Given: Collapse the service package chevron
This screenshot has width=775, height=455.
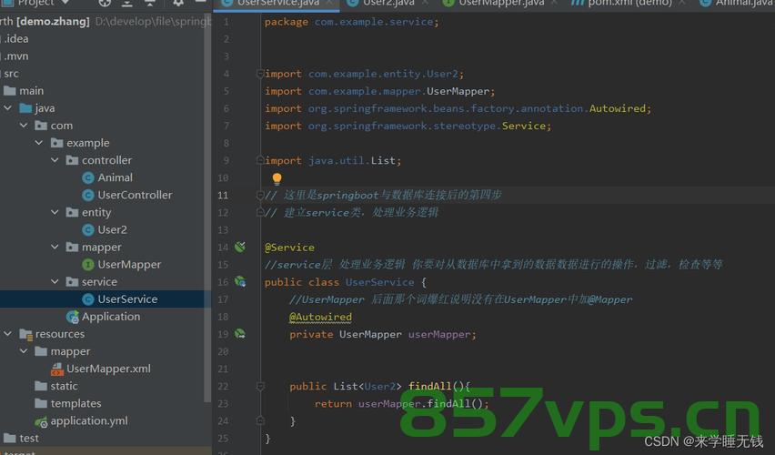Looking at the screenshot, I should click(55, 281).
